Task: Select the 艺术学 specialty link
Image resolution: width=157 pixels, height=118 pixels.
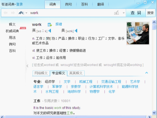Action: 135,82
